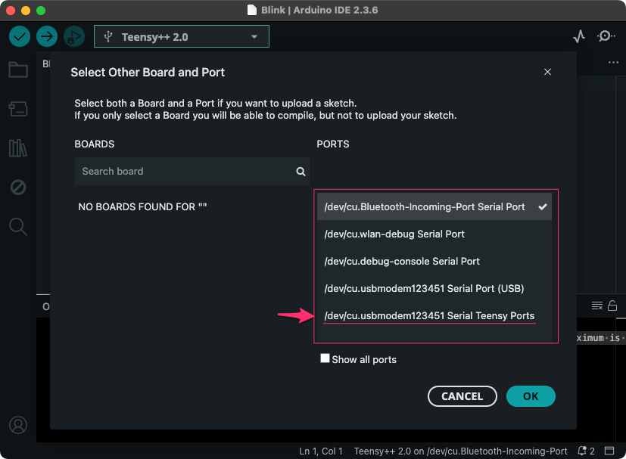Open the Debug sidebar panel icon

[18, 187]
